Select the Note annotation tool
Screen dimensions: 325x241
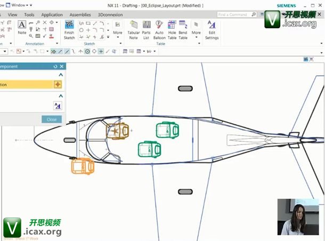coord(22,27)
